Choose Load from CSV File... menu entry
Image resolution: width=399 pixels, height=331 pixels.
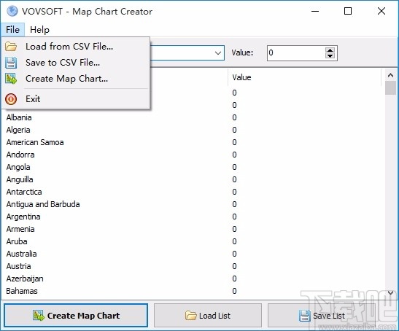click(x=76, y=47)
